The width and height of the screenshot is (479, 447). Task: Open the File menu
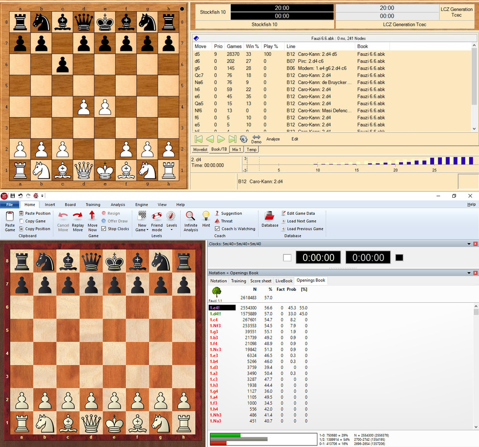click(x=10, y=204)
